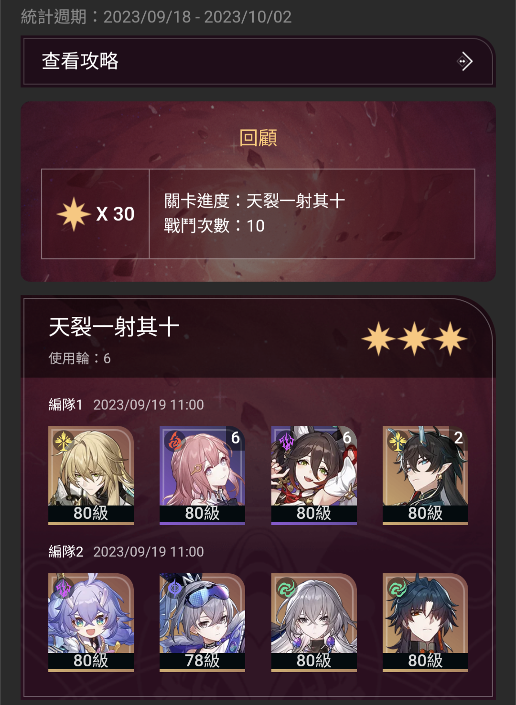Select the dark blue-haired wind character card

(425, 622)
